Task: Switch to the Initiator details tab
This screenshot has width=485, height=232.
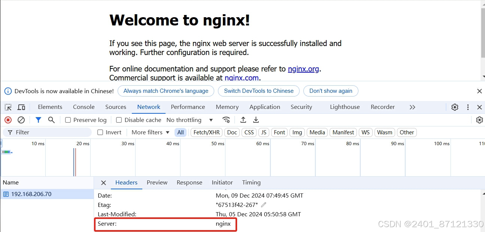Action: pyautogui.click(x=222, y=183)
